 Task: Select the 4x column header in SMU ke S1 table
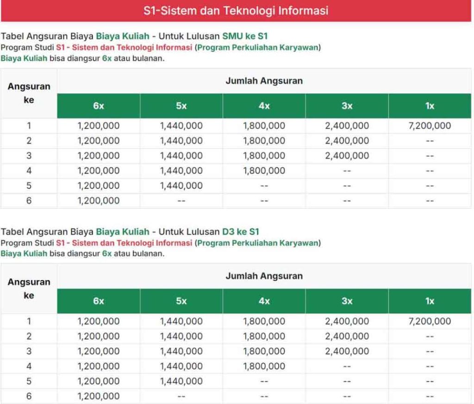coord(264,106)
